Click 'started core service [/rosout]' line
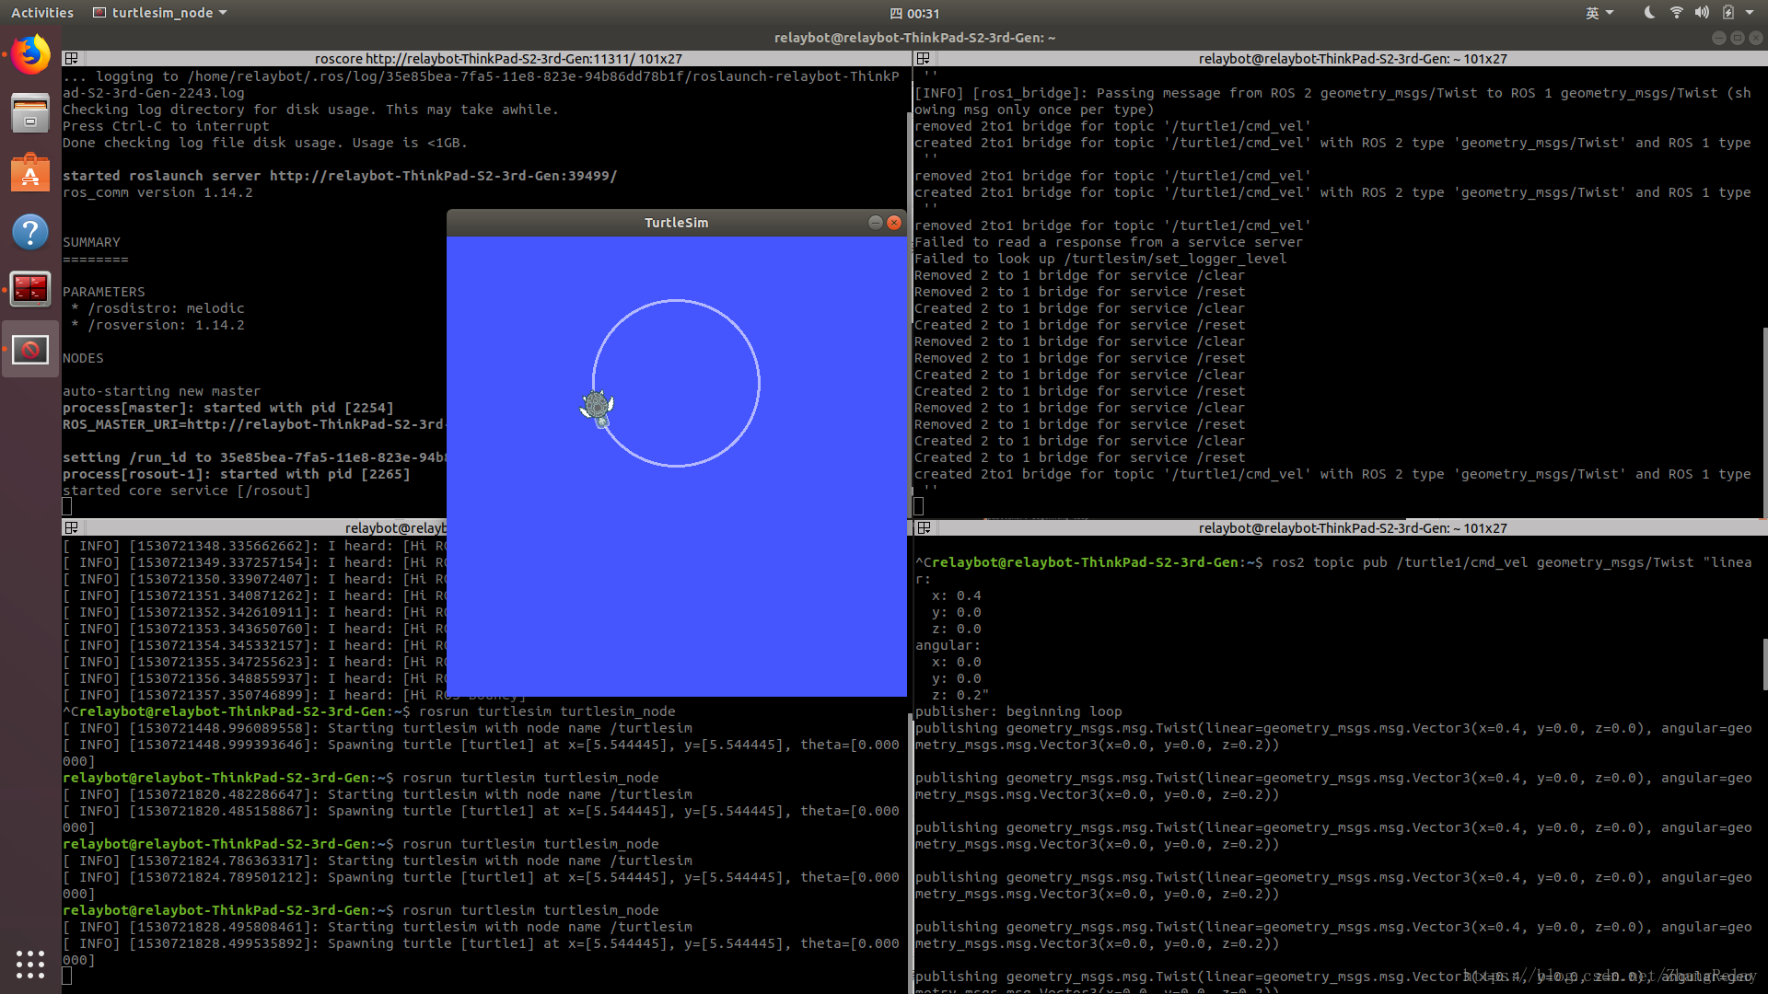Image resolution: width=1768 pixels, height=994 pixels. click(x=187, y=491)
